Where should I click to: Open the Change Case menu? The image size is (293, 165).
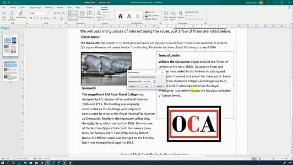49,18
